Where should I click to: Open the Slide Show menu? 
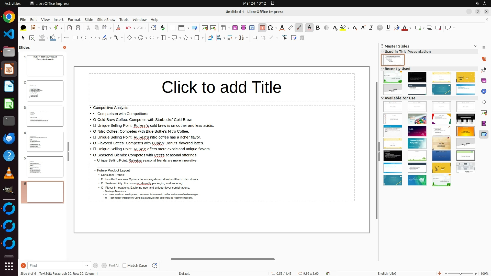point(106,20)
